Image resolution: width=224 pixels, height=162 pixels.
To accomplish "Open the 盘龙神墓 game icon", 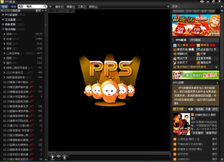I will tap(198, 59).
